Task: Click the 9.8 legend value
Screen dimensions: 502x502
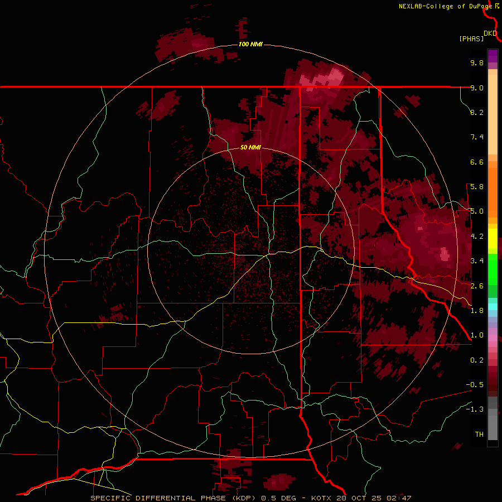Action: click(x=477, y=62)
